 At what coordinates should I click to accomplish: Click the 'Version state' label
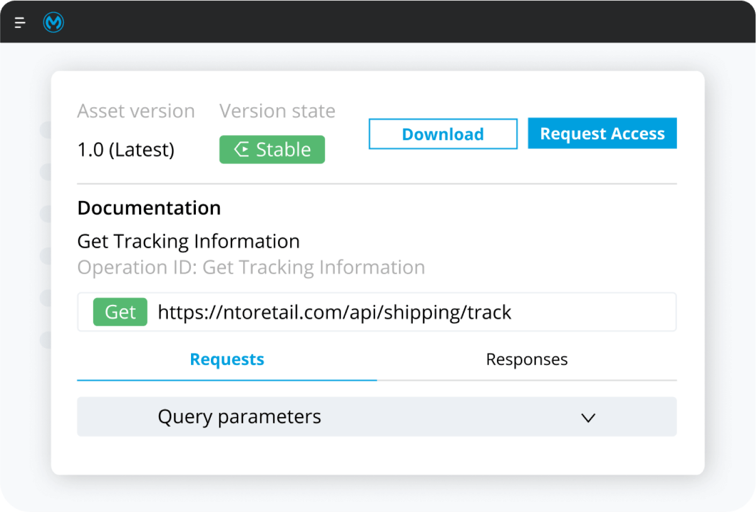point(277,111)
